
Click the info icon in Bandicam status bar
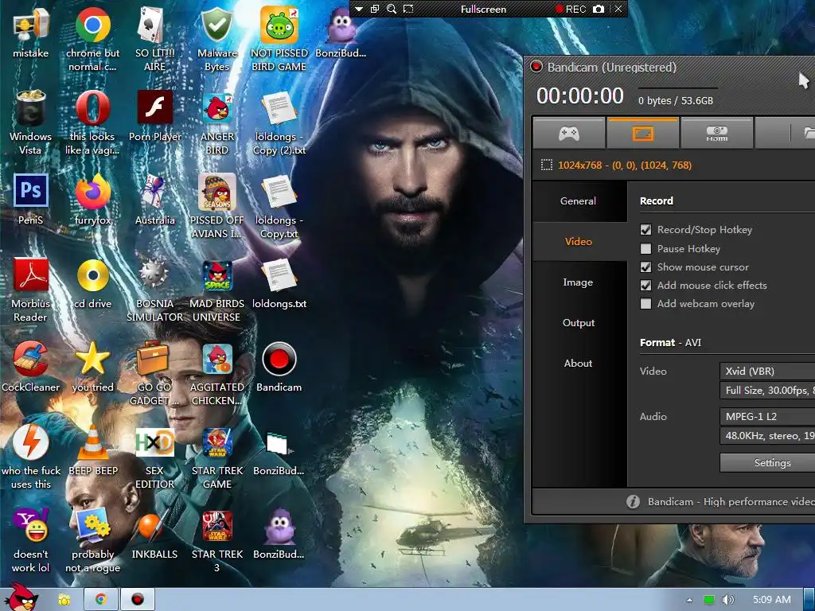(633, 501)
